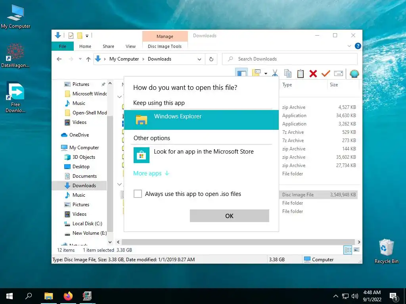This screenshot has height=304, width=406.
Task: Go back with the Back arrow
Action: (x=59, y=59)
